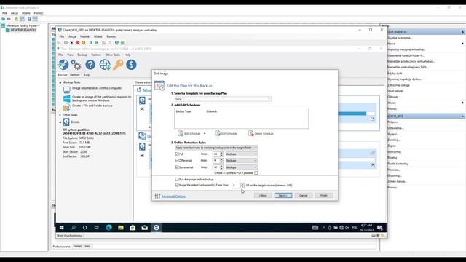Select DESKTOP node in Hyper-V Manager tree
Viewport: 466px width, 262px height.
click(x=23, y=30)
